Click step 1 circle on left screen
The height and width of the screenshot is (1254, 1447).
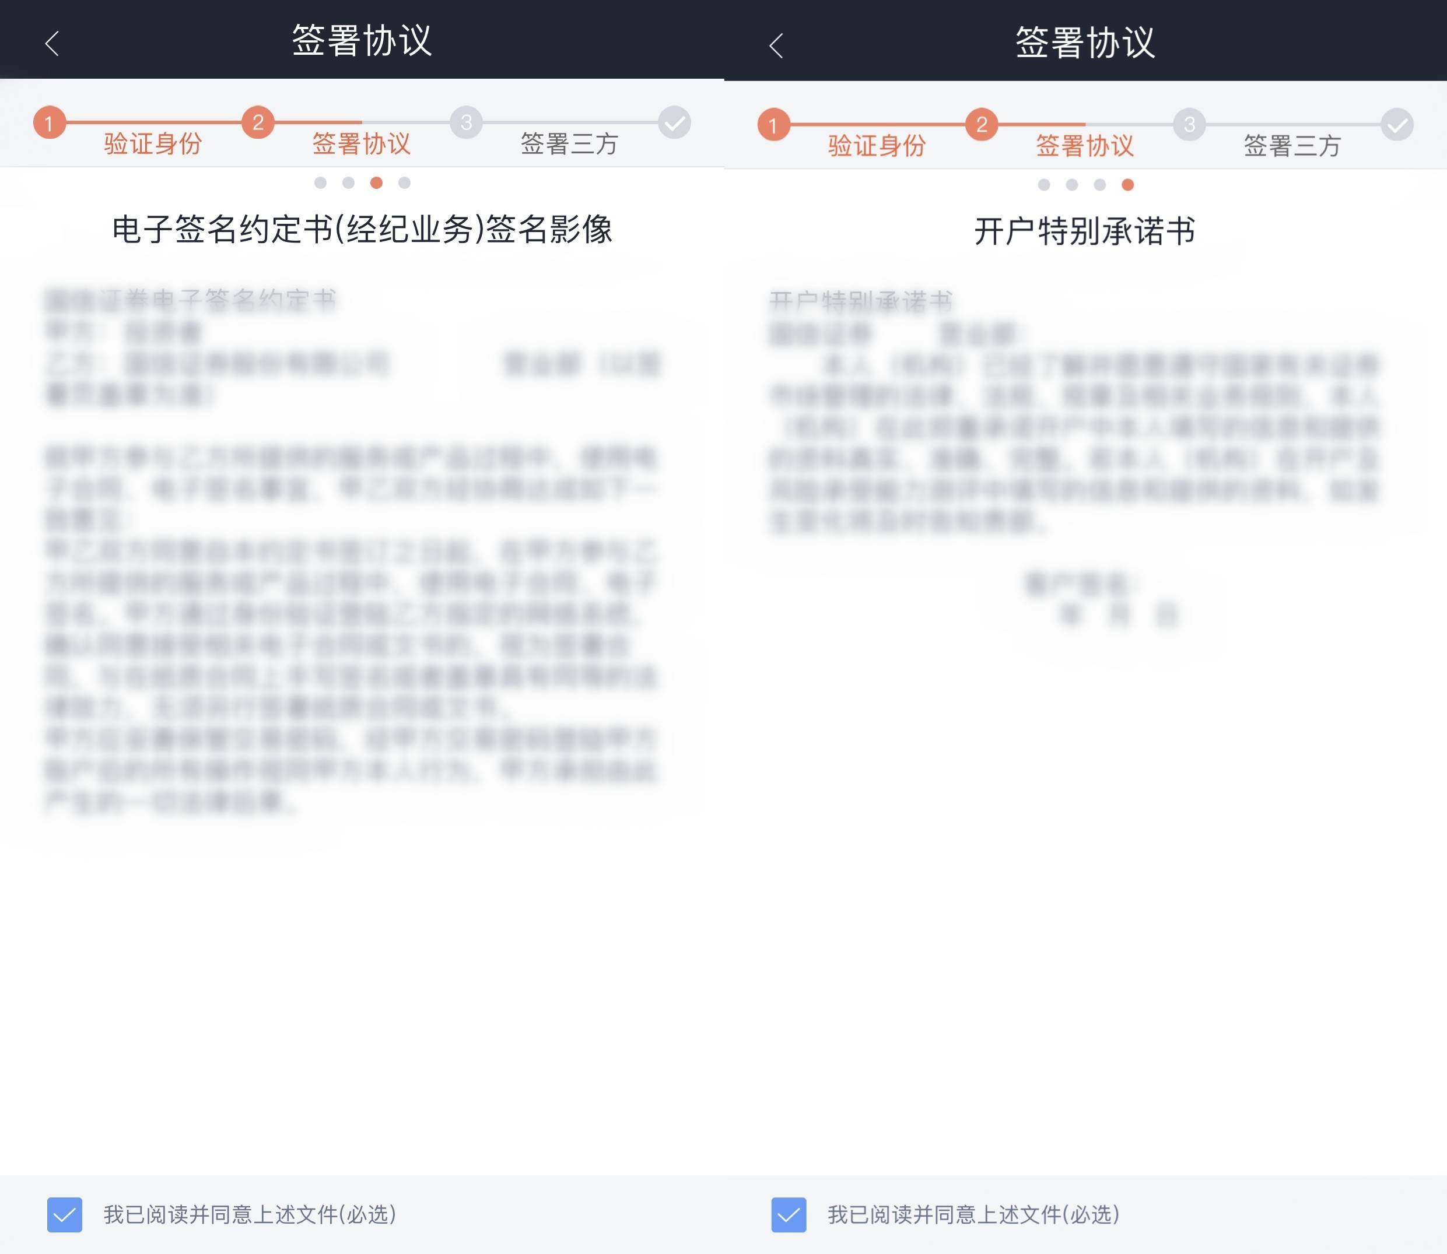pyautogui.click(x=49, y=123)
